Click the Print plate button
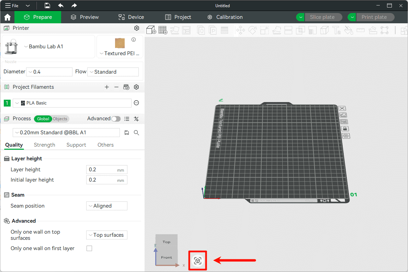Image resolution: width=408 pixels, height=272 pixels. (374, 17)
